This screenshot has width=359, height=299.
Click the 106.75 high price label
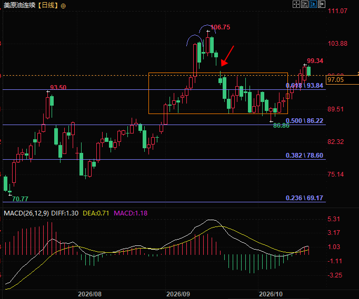tap(220, 27)
